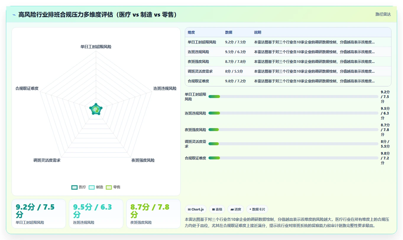This screenshot has height=240, width=403.
Task: Click the 调班灵活度需求 axis label on the radar
Action: click(47, 160)
